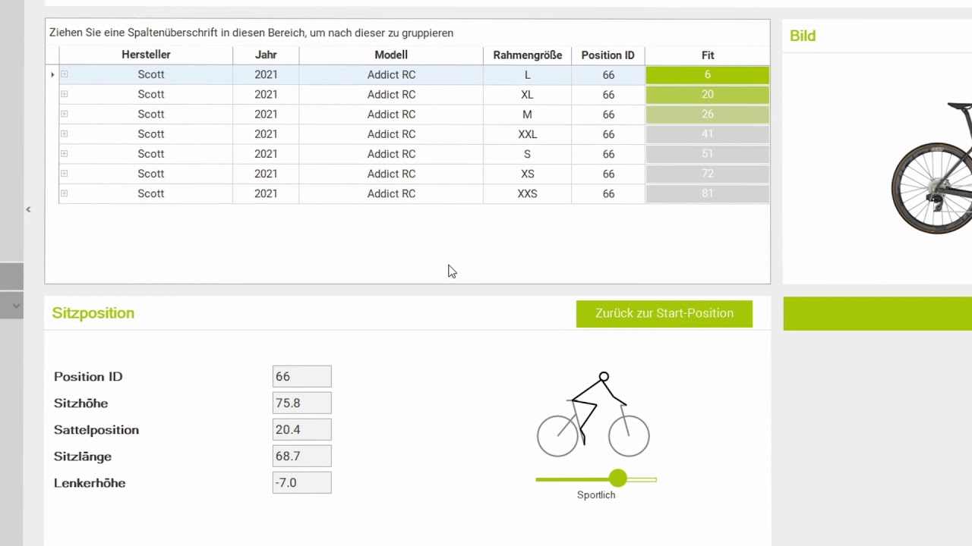
Task: Edit the Sitzhöhe field value 75.8
Action: tap(301, 403)
